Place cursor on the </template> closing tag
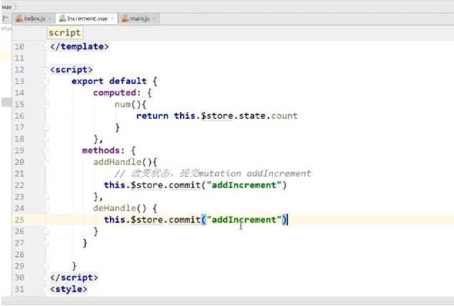 (79, 46)
